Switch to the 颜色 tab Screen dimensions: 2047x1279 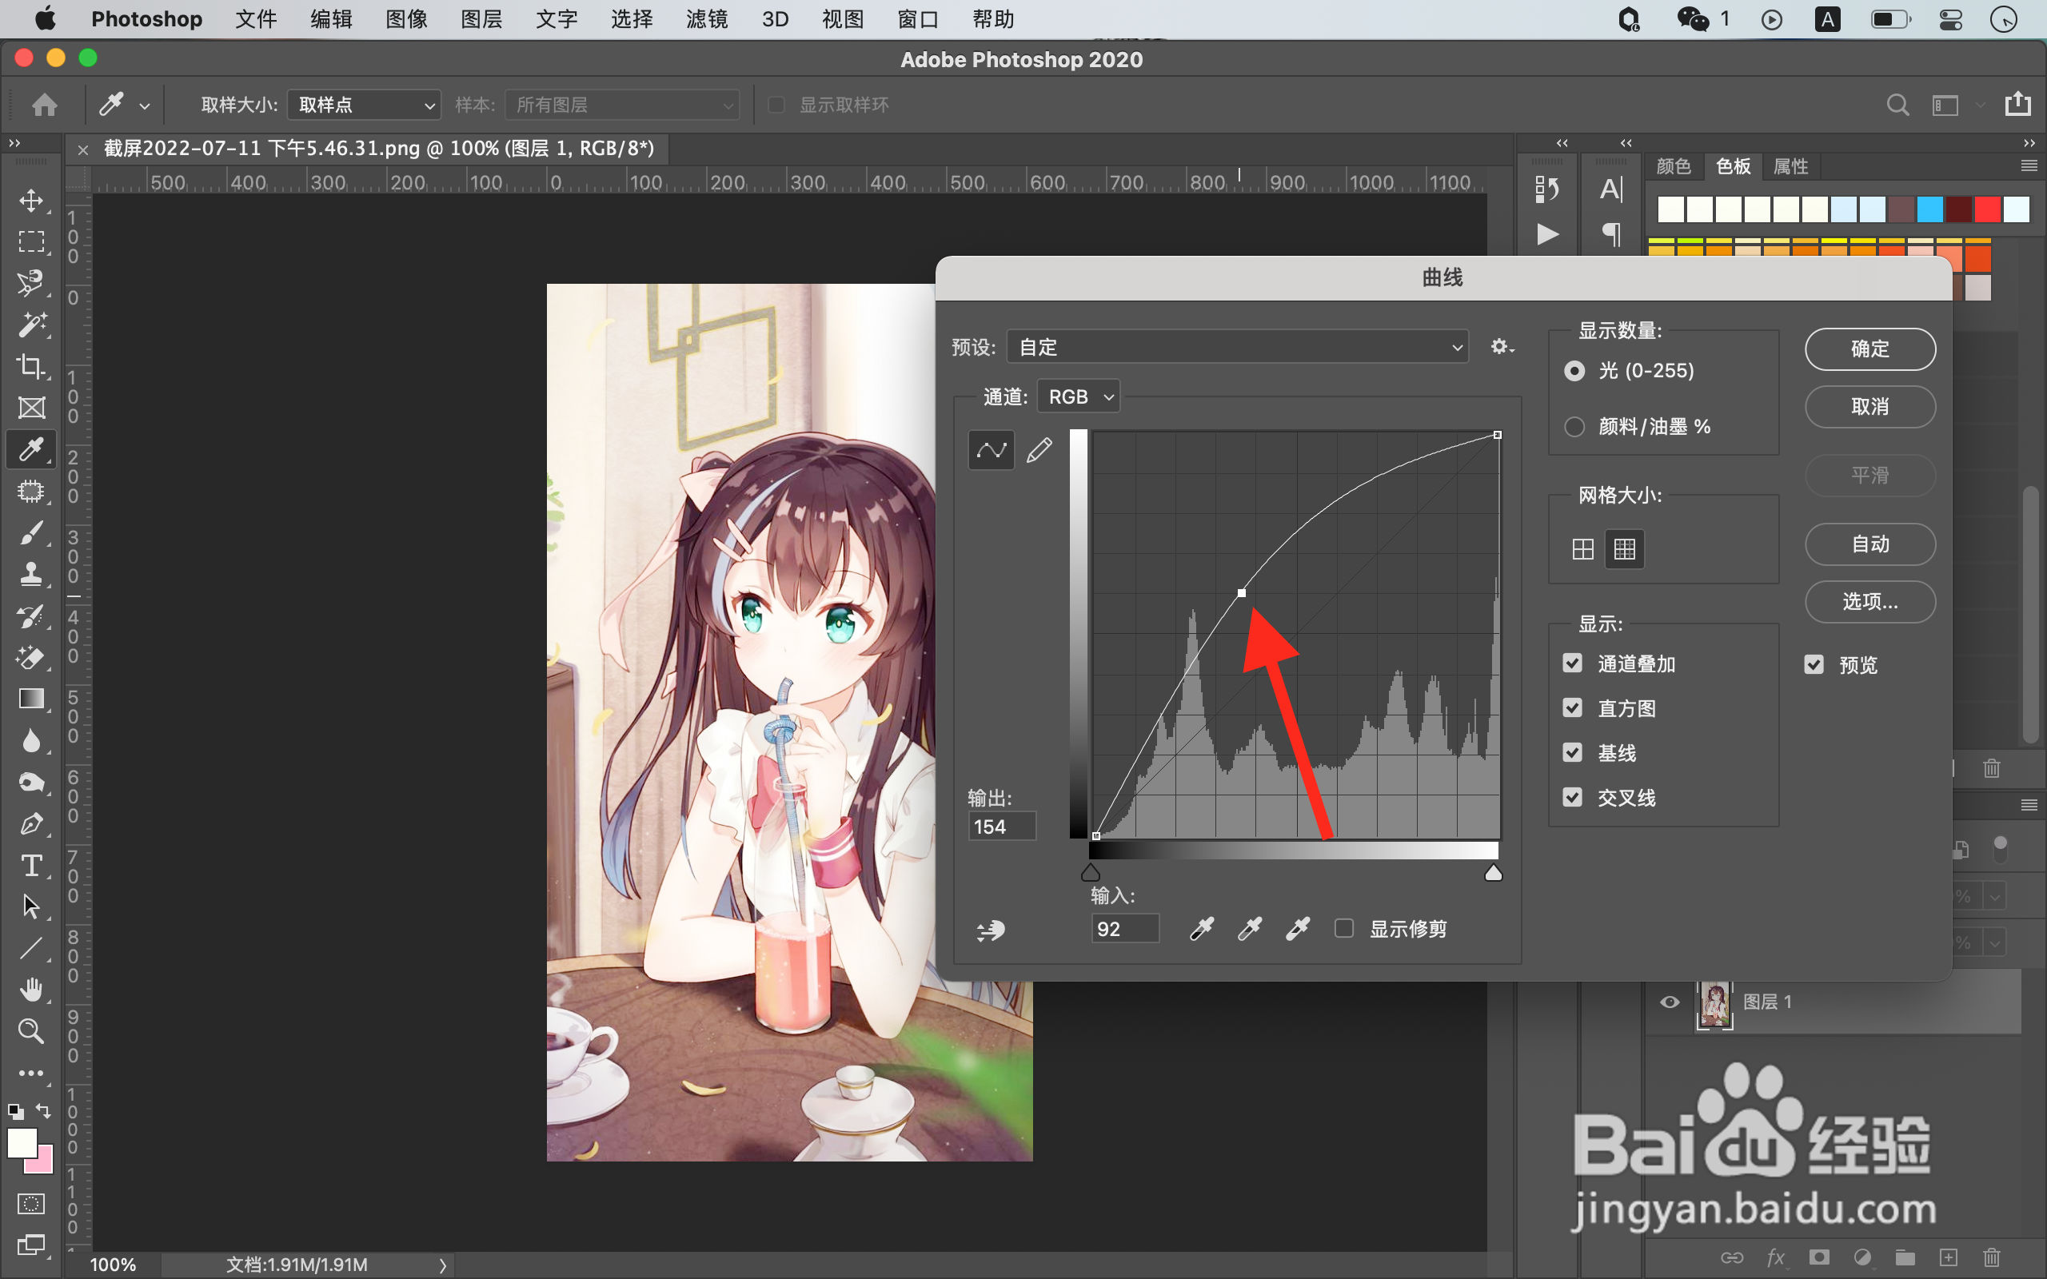[1673, 166]
